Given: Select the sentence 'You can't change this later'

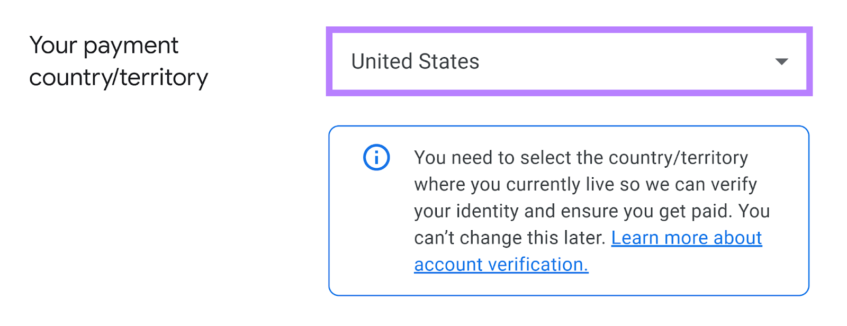Looking at the screenshot, I should pos(508,237).
